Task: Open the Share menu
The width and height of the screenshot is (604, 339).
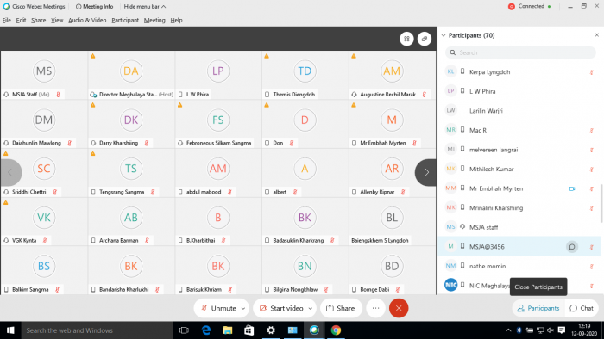Action: point(39,20)
